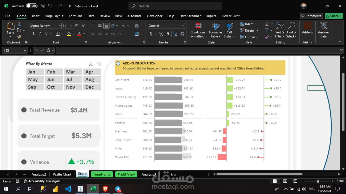Click the Merge & Center icon
The width and height of the screenshot is (346, 194).
coord(137,34)
